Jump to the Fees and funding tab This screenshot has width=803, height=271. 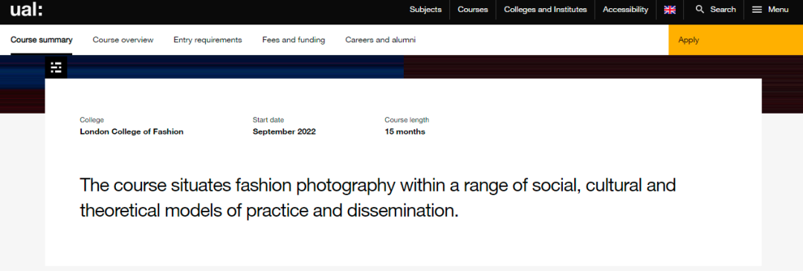(294, 40)
